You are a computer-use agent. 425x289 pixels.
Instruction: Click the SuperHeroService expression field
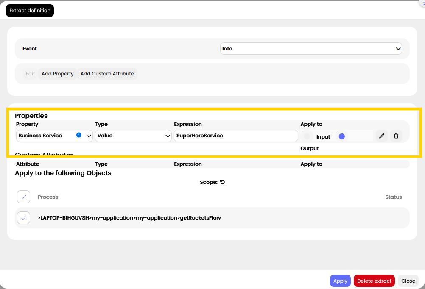click(236, 136)
